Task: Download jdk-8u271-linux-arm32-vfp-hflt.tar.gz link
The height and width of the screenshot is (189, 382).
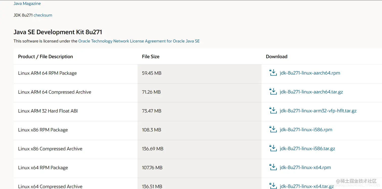Action: click(x=318, y=111)
